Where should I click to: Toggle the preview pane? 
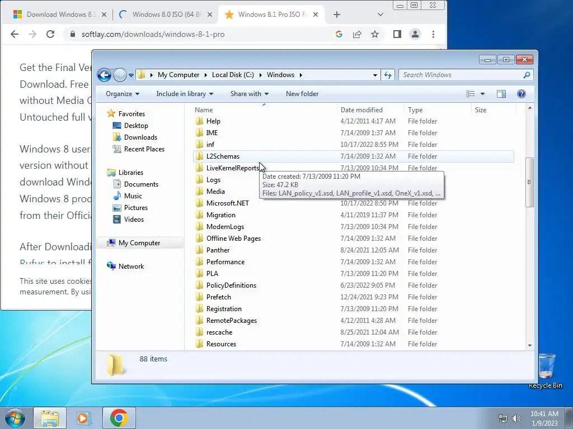coord(501,94)
